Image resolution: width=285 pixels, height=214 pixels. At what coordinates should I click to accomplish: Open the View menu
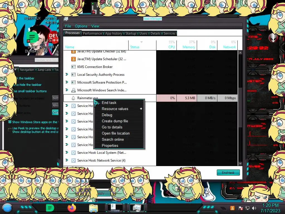click(x=95, y=26)
